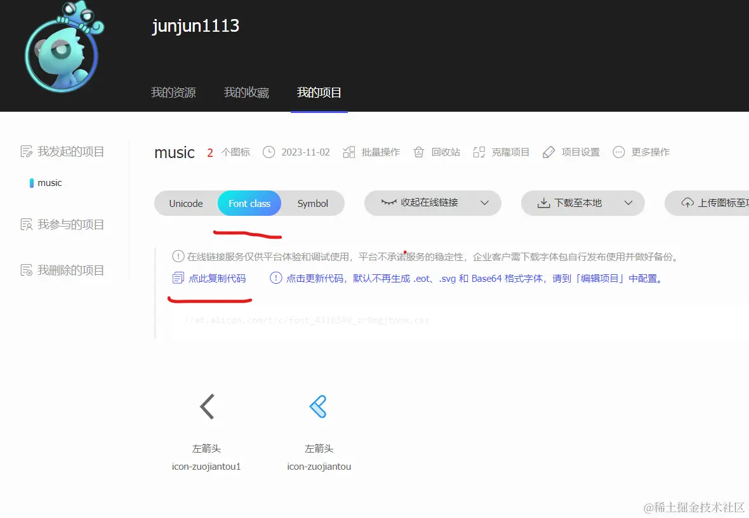This screenshot has width=749, height=518.
Task: Switch to Unicode mode
Action: pyautogui.click(x=186, y=203)
